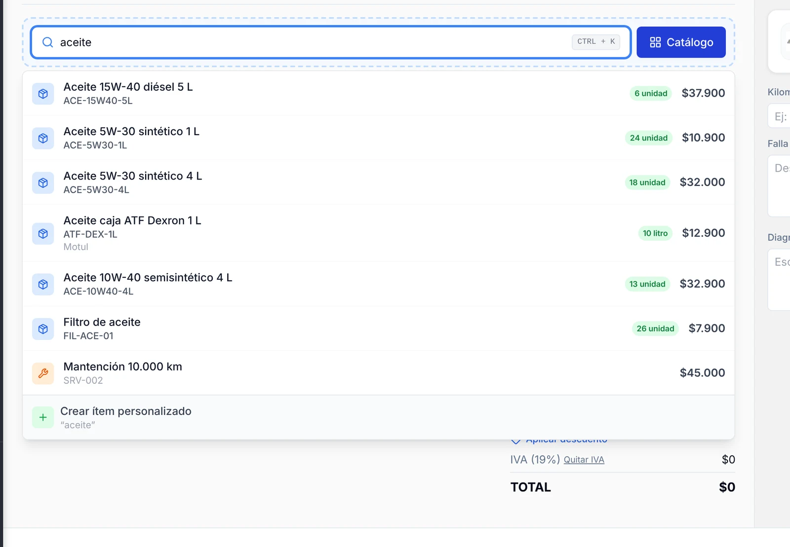This screenshot has height=547, width=790.
Task: Select the Filtro de aceite result
Action: click(379, 328)
